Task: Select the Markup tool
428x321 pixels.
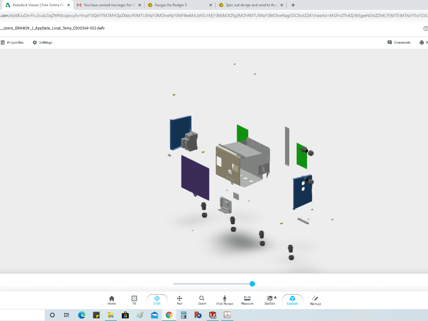Action: [315, 300]
